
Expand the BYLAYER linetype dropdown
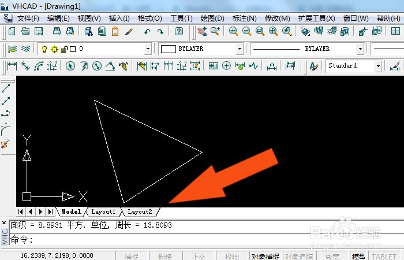click(x=360, y=49)
